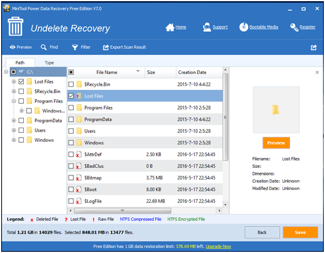
Task: Select the Program Files row in file list
Action: point(145,108)
